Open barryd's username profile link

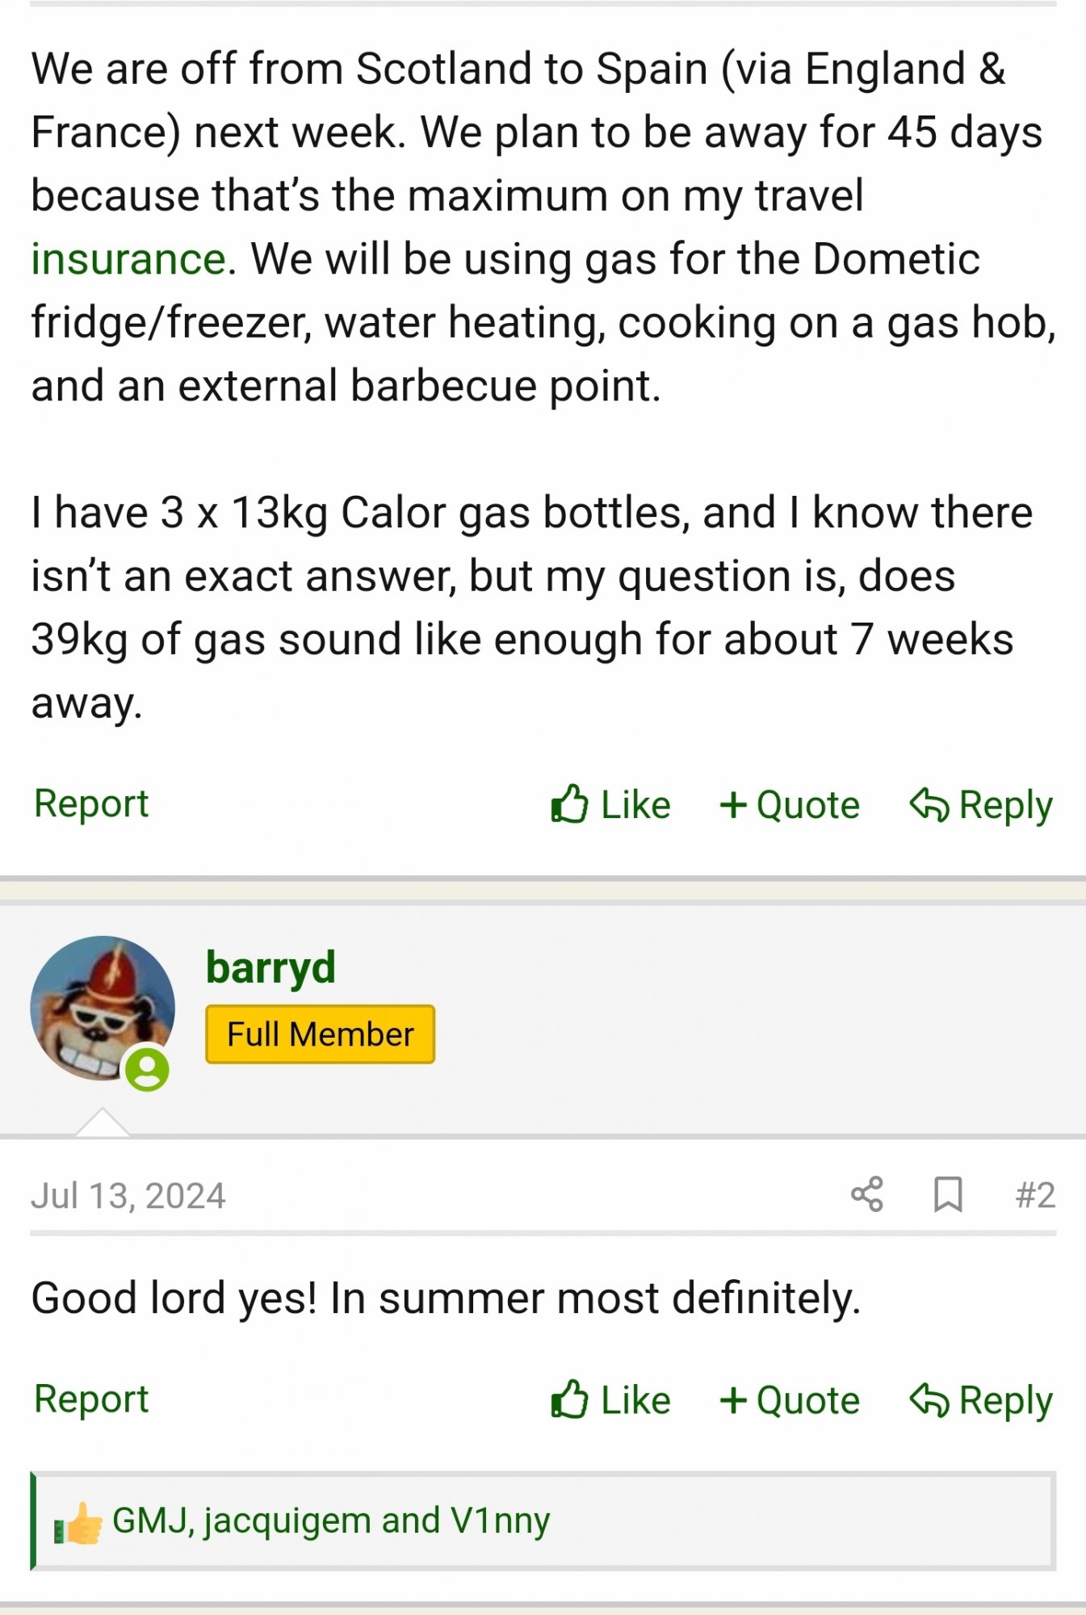pyautogui.click(x=270, y=967)
